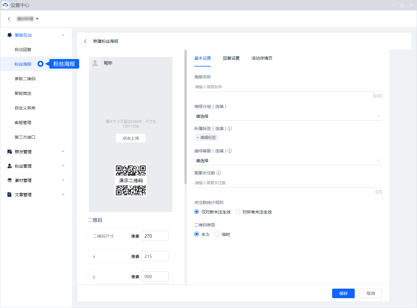Screen dimensions: 417x308
Task: Click 点击上传 to upload poster image
Action: 131,138
